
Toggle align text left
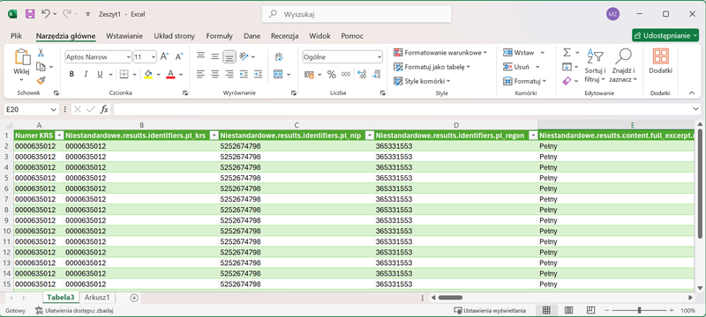(201, 74)
